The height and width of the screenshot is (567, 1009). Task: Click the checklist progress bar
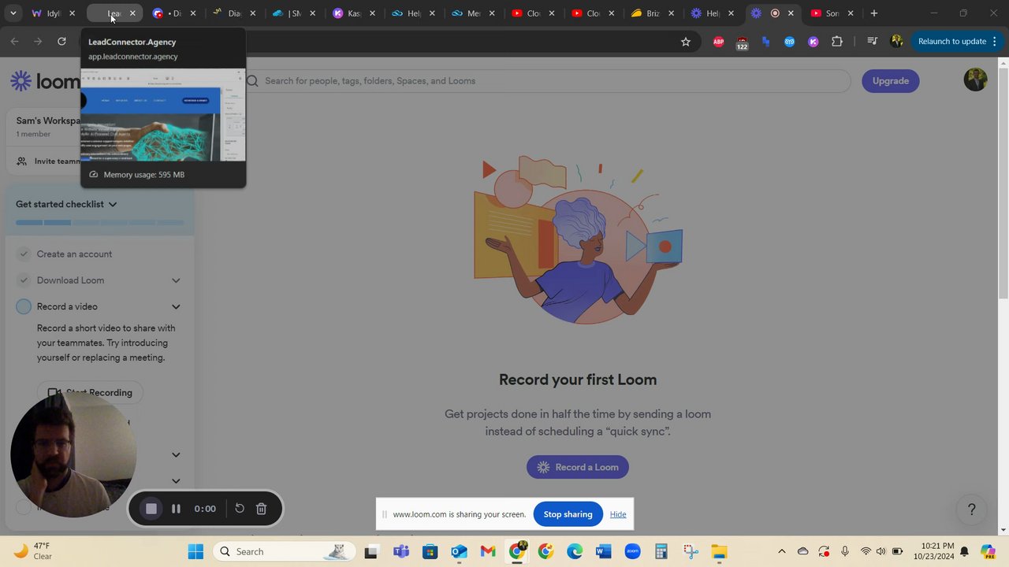pyautogui.click(x=100, y=223)
